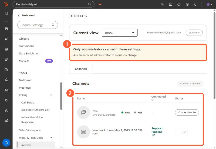
Task: Open the Service bell icon in left rail
Action: click(6, 80)
